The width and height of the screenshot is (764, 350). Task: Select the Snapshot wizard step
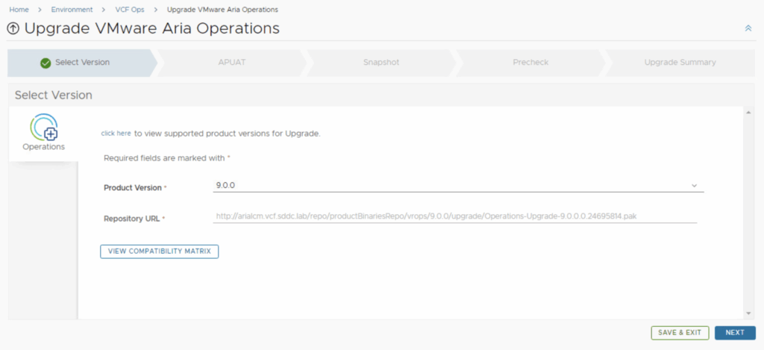(381, 63)
